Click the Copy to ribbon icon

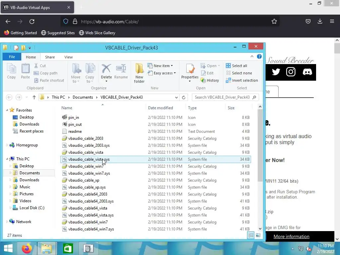coord(90,73)
